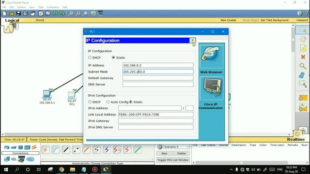
Task: Select the Add Complex PDU open envelope
Action: click(303, 108)
